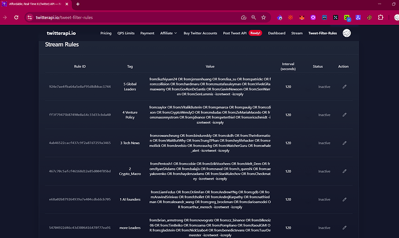
Task: Click the Inactive status for Global Leaders
Action: 324,87
